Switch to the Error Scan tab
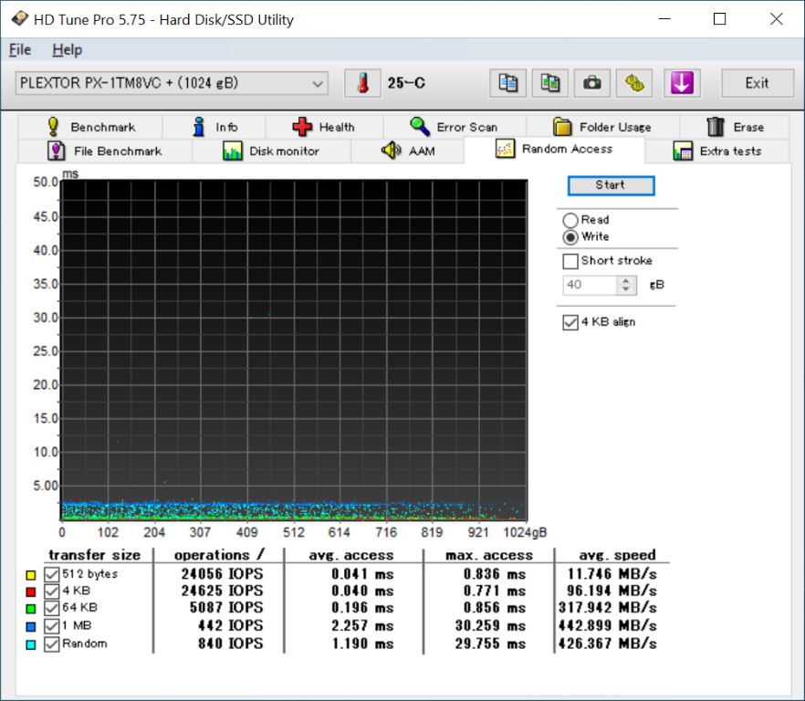 click(x=454, y=127)
